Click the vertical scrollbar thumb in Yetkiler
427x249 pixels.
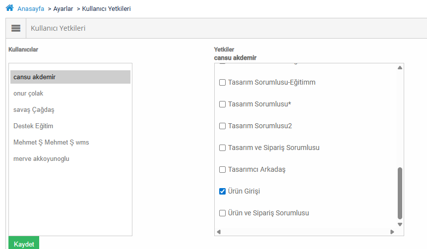tap(400, 193)
